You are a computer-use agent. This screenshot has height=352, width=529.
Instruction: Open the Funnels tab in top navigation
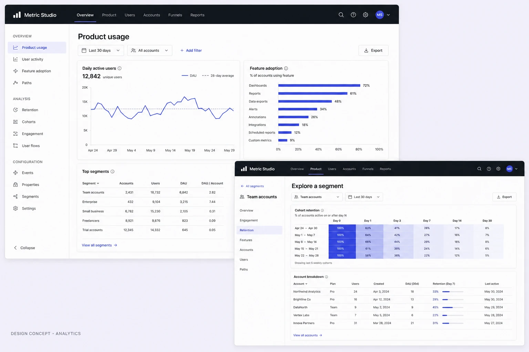coord(175,15)
